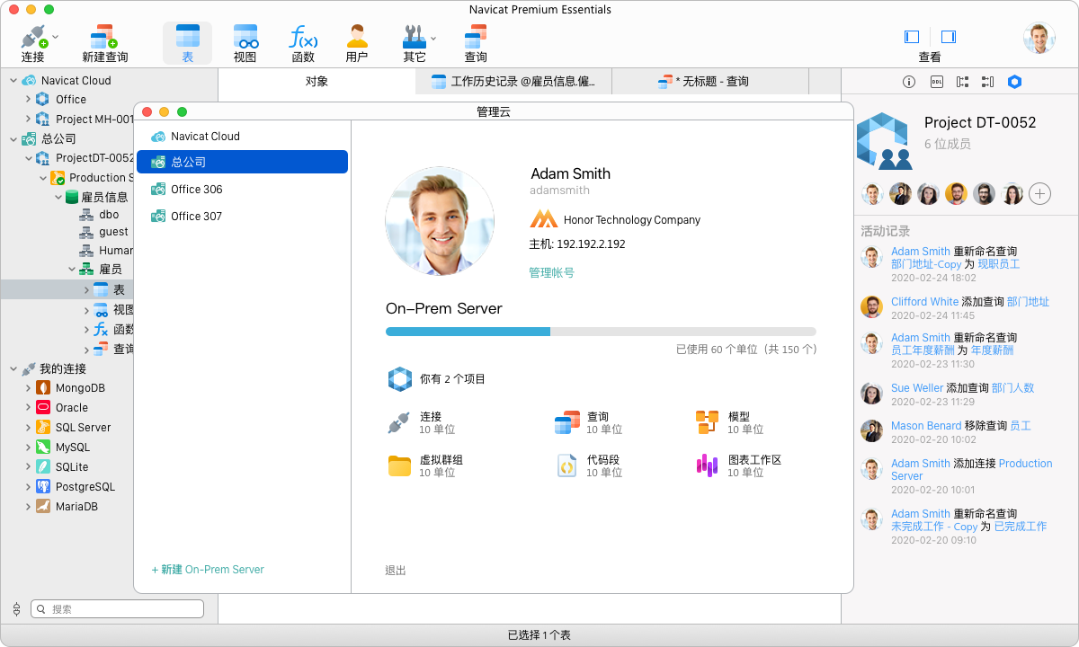Click the 图表工作区 chart icon in dialog
The image size is (1079, 647).
(x=707, y=465)
